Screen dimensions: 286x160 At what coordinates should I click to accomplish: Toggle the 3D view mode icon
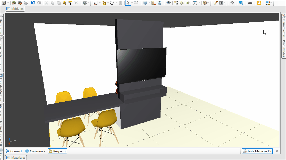pos(159,3)
